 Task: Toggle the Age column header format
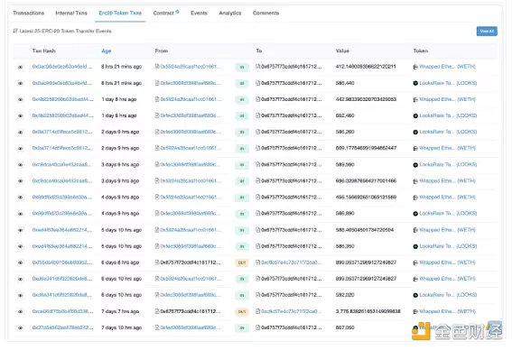point(107,51)
